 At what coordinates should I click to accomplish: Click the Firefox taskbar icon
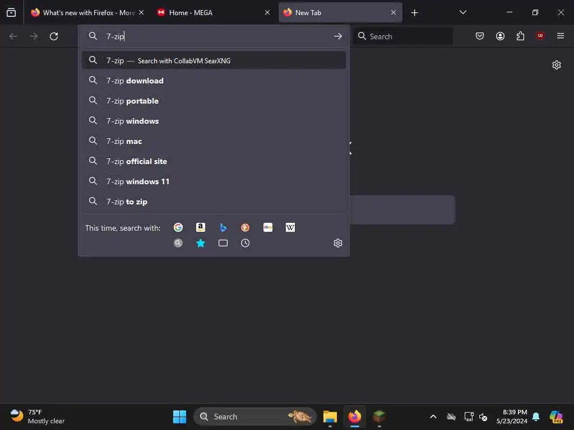[354, 417]
